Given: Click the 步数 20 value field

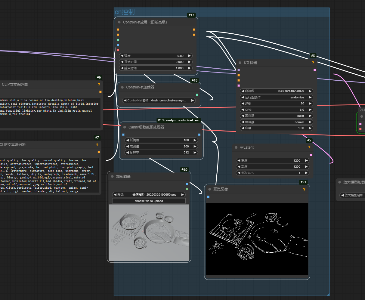Looking at the screenshot, I should coord(276,104).
